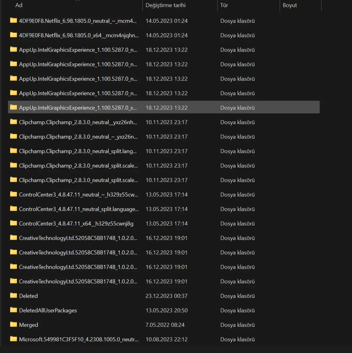Click the date in Clipchamp neutral_split.lang row
Image resolution: width=352 pixels, height=353 pixels.
166,151
